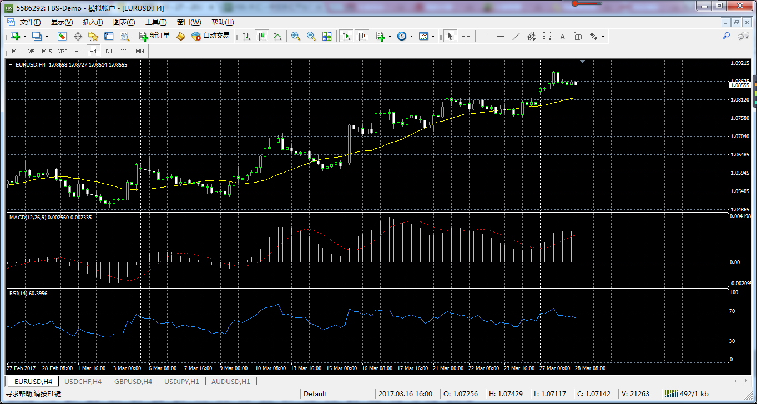Click the Indicators list icon
Screen dimensions: 757x404
point(381,36)
